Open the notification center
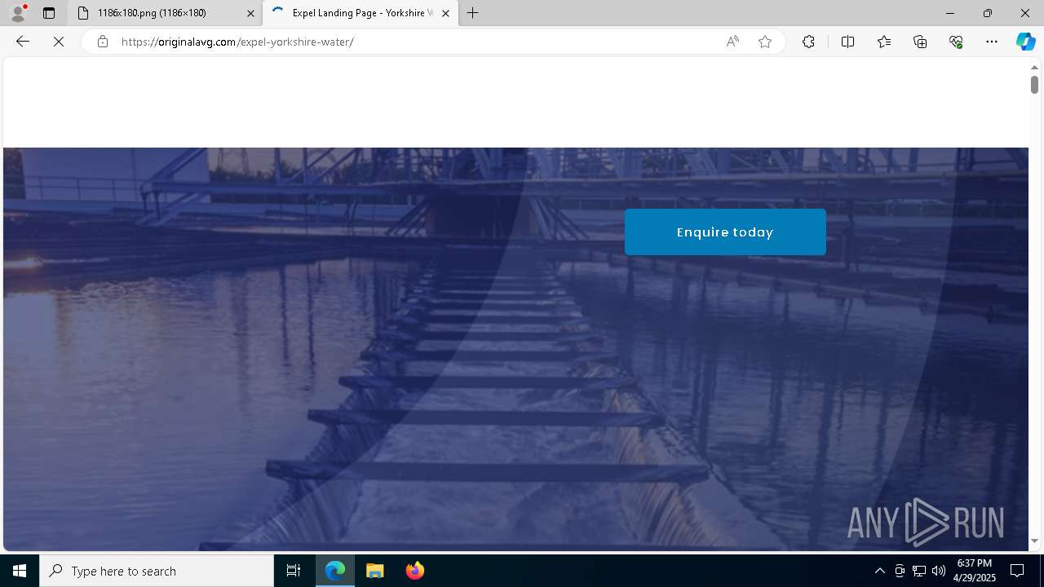Screen dimensions: 1044x587 coord(1017,571)
